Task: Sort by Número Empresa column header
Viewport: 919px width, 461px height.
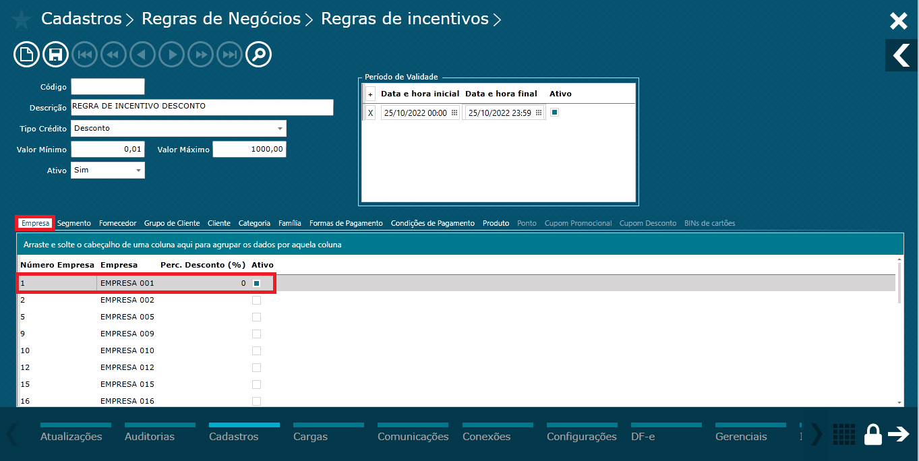Action: point(57,265)
